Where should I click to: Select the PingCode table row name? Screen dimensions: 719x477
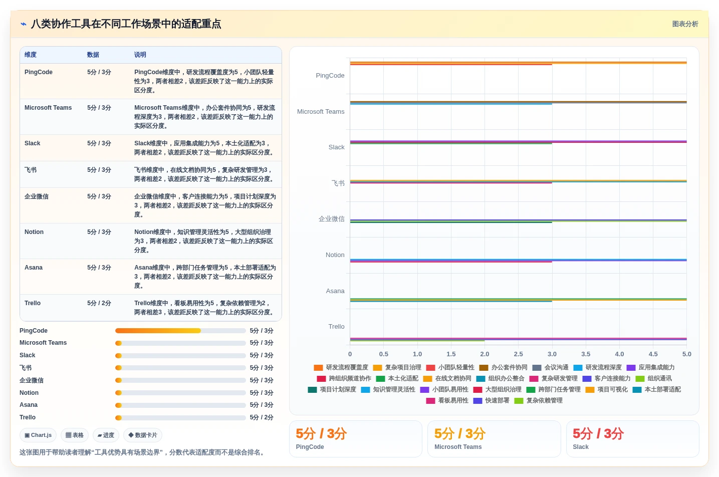[x=39, y=72]
